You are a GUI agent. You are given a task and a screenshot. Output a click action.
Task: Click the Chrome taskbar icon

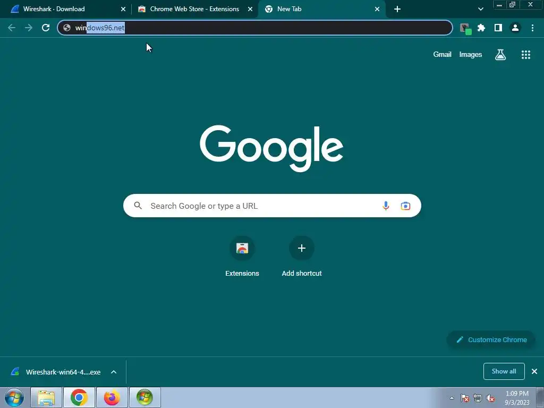pyautogui.click(x=79, y=397)
